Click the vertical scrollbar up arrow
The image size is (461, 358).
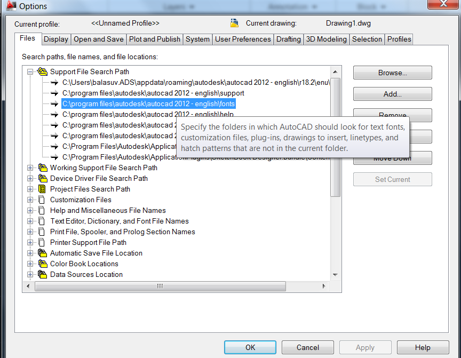pos(335,71)
